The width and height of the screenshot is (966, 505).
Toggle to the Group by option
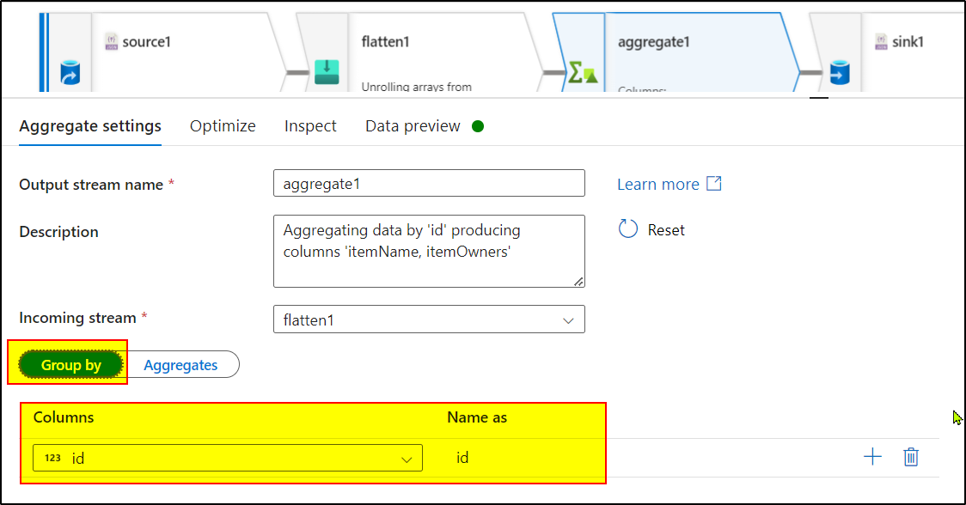coord(71,365)
